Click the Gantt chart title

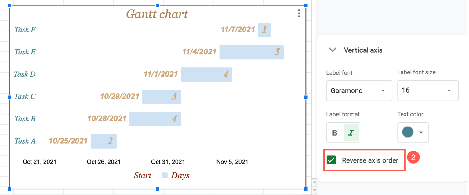click(157, 14)
